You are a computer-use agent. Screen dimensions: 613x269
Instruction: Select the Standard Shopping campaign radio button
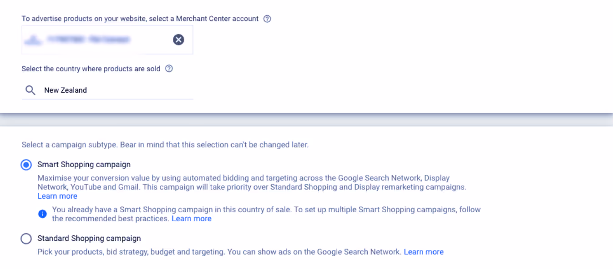(26, 239)
